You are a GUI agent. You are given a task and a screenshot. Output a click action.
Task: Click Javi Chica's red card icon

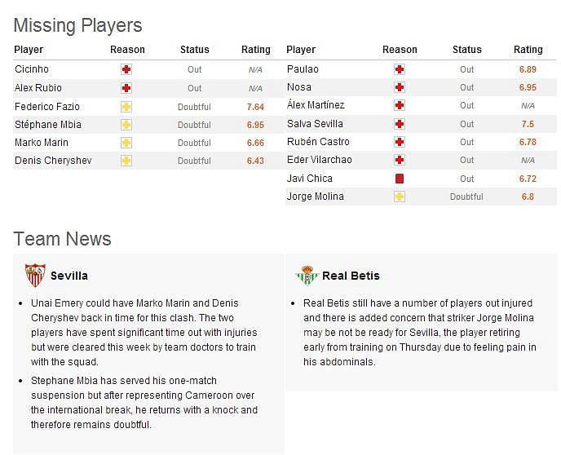coord(400,179)
